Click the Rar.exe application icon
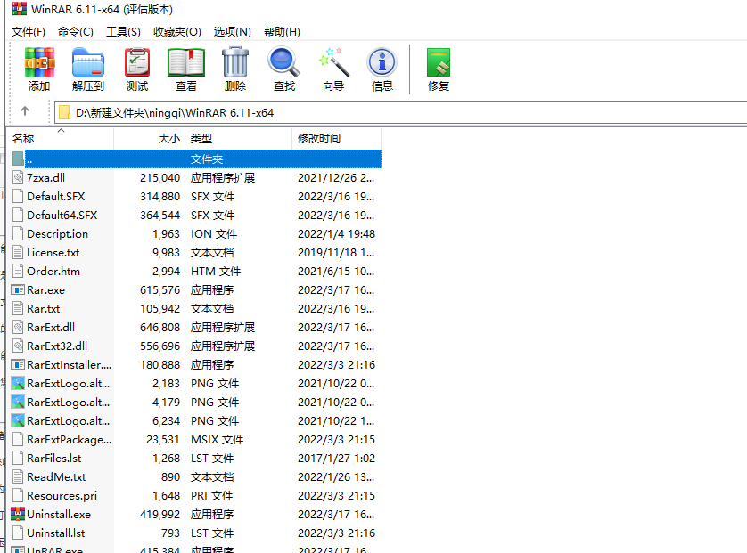The image size is (747, 553). 18,289
